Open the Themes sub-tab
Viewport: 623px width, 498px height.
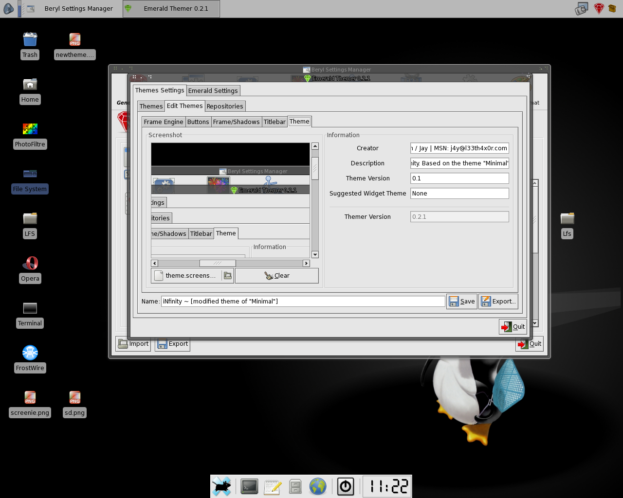[151, 106]
